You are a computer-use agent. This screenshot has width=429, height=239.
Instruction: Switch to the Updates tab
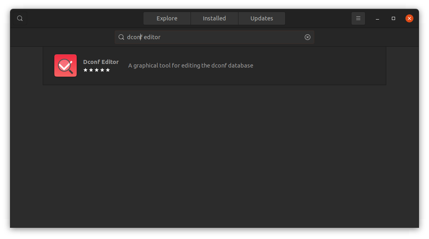pyautogui.click(x=262, y=18)
